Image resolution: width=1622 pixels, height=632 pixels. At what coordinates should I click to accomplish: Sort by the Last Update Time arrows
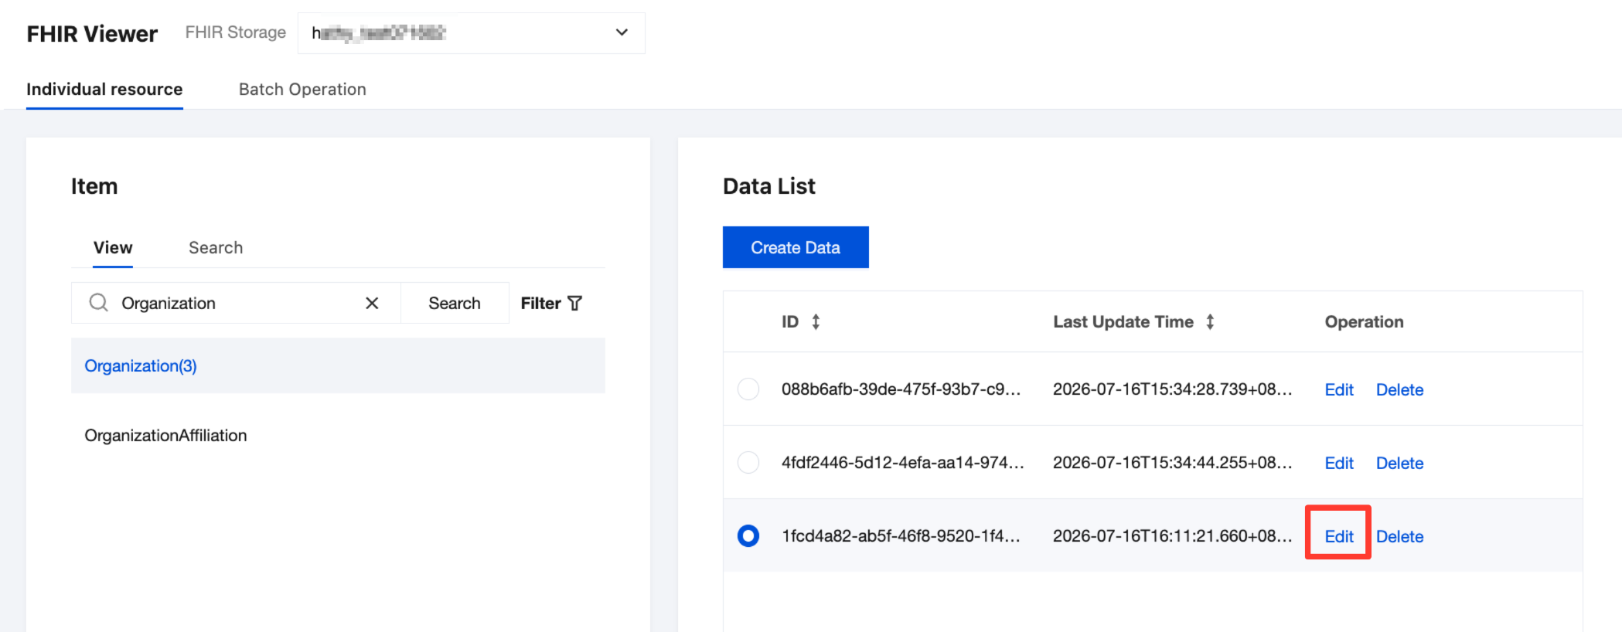[x=1210, y=321]
